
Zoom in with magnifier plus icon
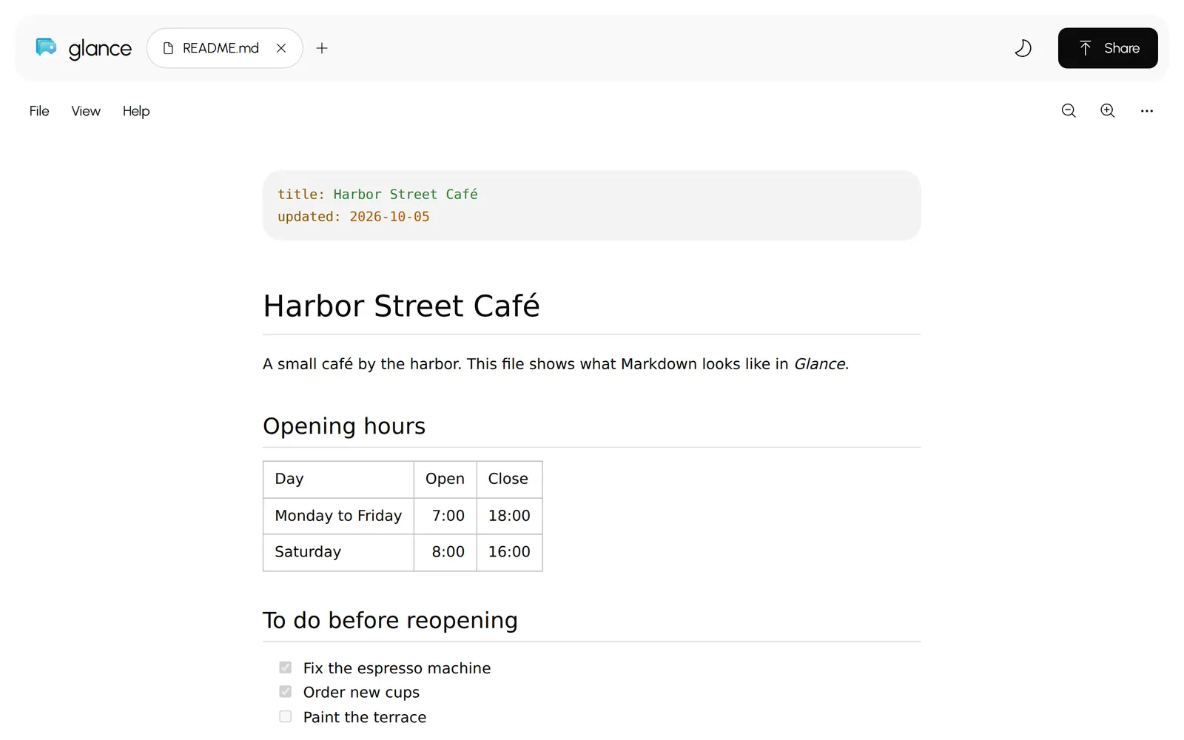pos(1108,111)
